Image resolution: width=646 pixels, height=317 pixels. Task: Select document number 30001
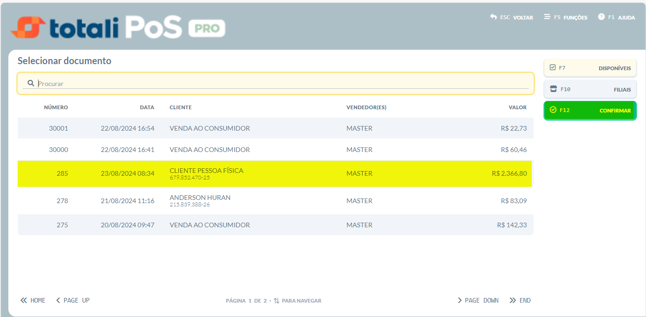(275, 128)
